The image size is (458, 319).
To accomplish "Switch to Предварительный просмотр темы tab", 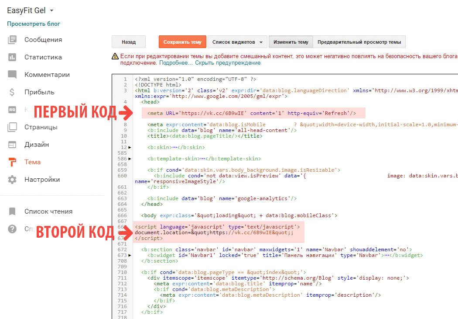I will click(x=359, y=42).
